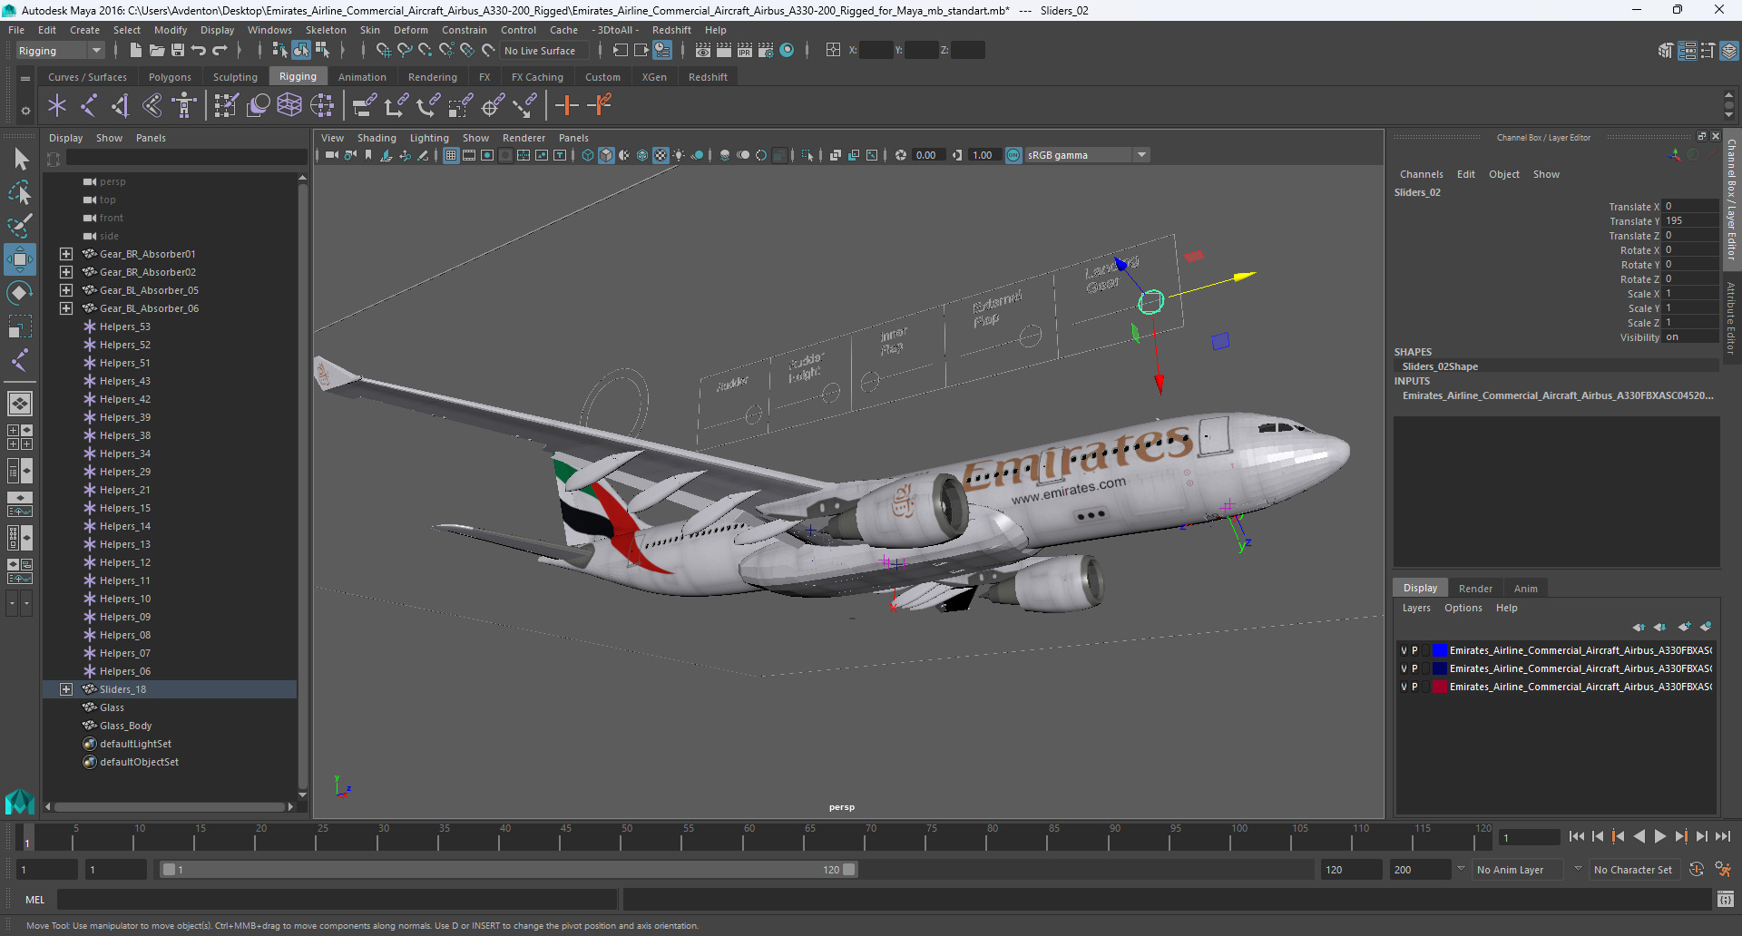Toggle use all lights in the viewport

pos(679,155)
